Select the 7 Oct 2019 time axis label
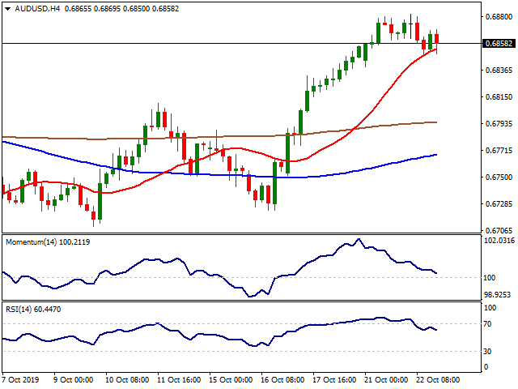Image resolution: width=518 pixels, height=389 pixels. click(20, 380)
